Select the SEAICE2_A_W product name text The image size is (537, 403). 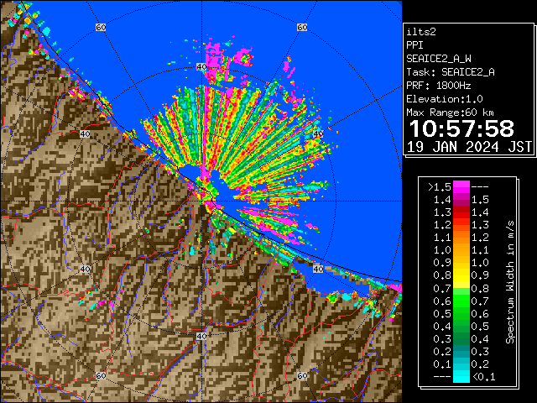click(x=439, y=59)
